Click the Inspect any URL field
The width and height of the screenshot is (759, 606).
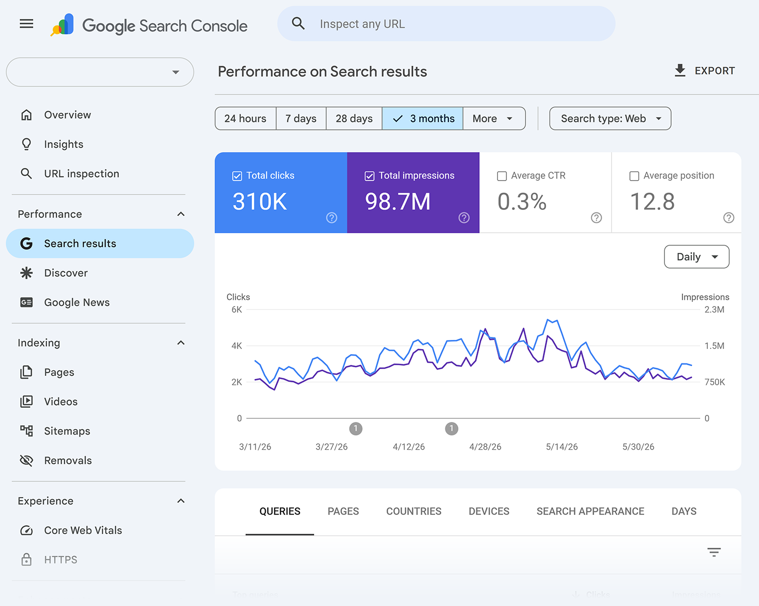pos(446,24)
